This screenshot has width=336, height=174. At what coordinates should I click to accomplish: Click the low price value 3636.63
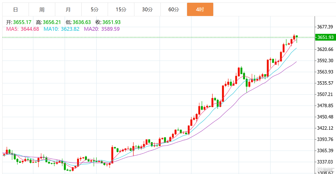(82, 22)
